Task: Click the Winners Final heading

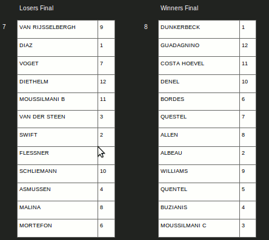Action: [179, 8]
